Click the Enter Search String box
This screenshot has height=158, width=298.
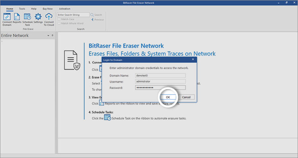tap(73, 15)
